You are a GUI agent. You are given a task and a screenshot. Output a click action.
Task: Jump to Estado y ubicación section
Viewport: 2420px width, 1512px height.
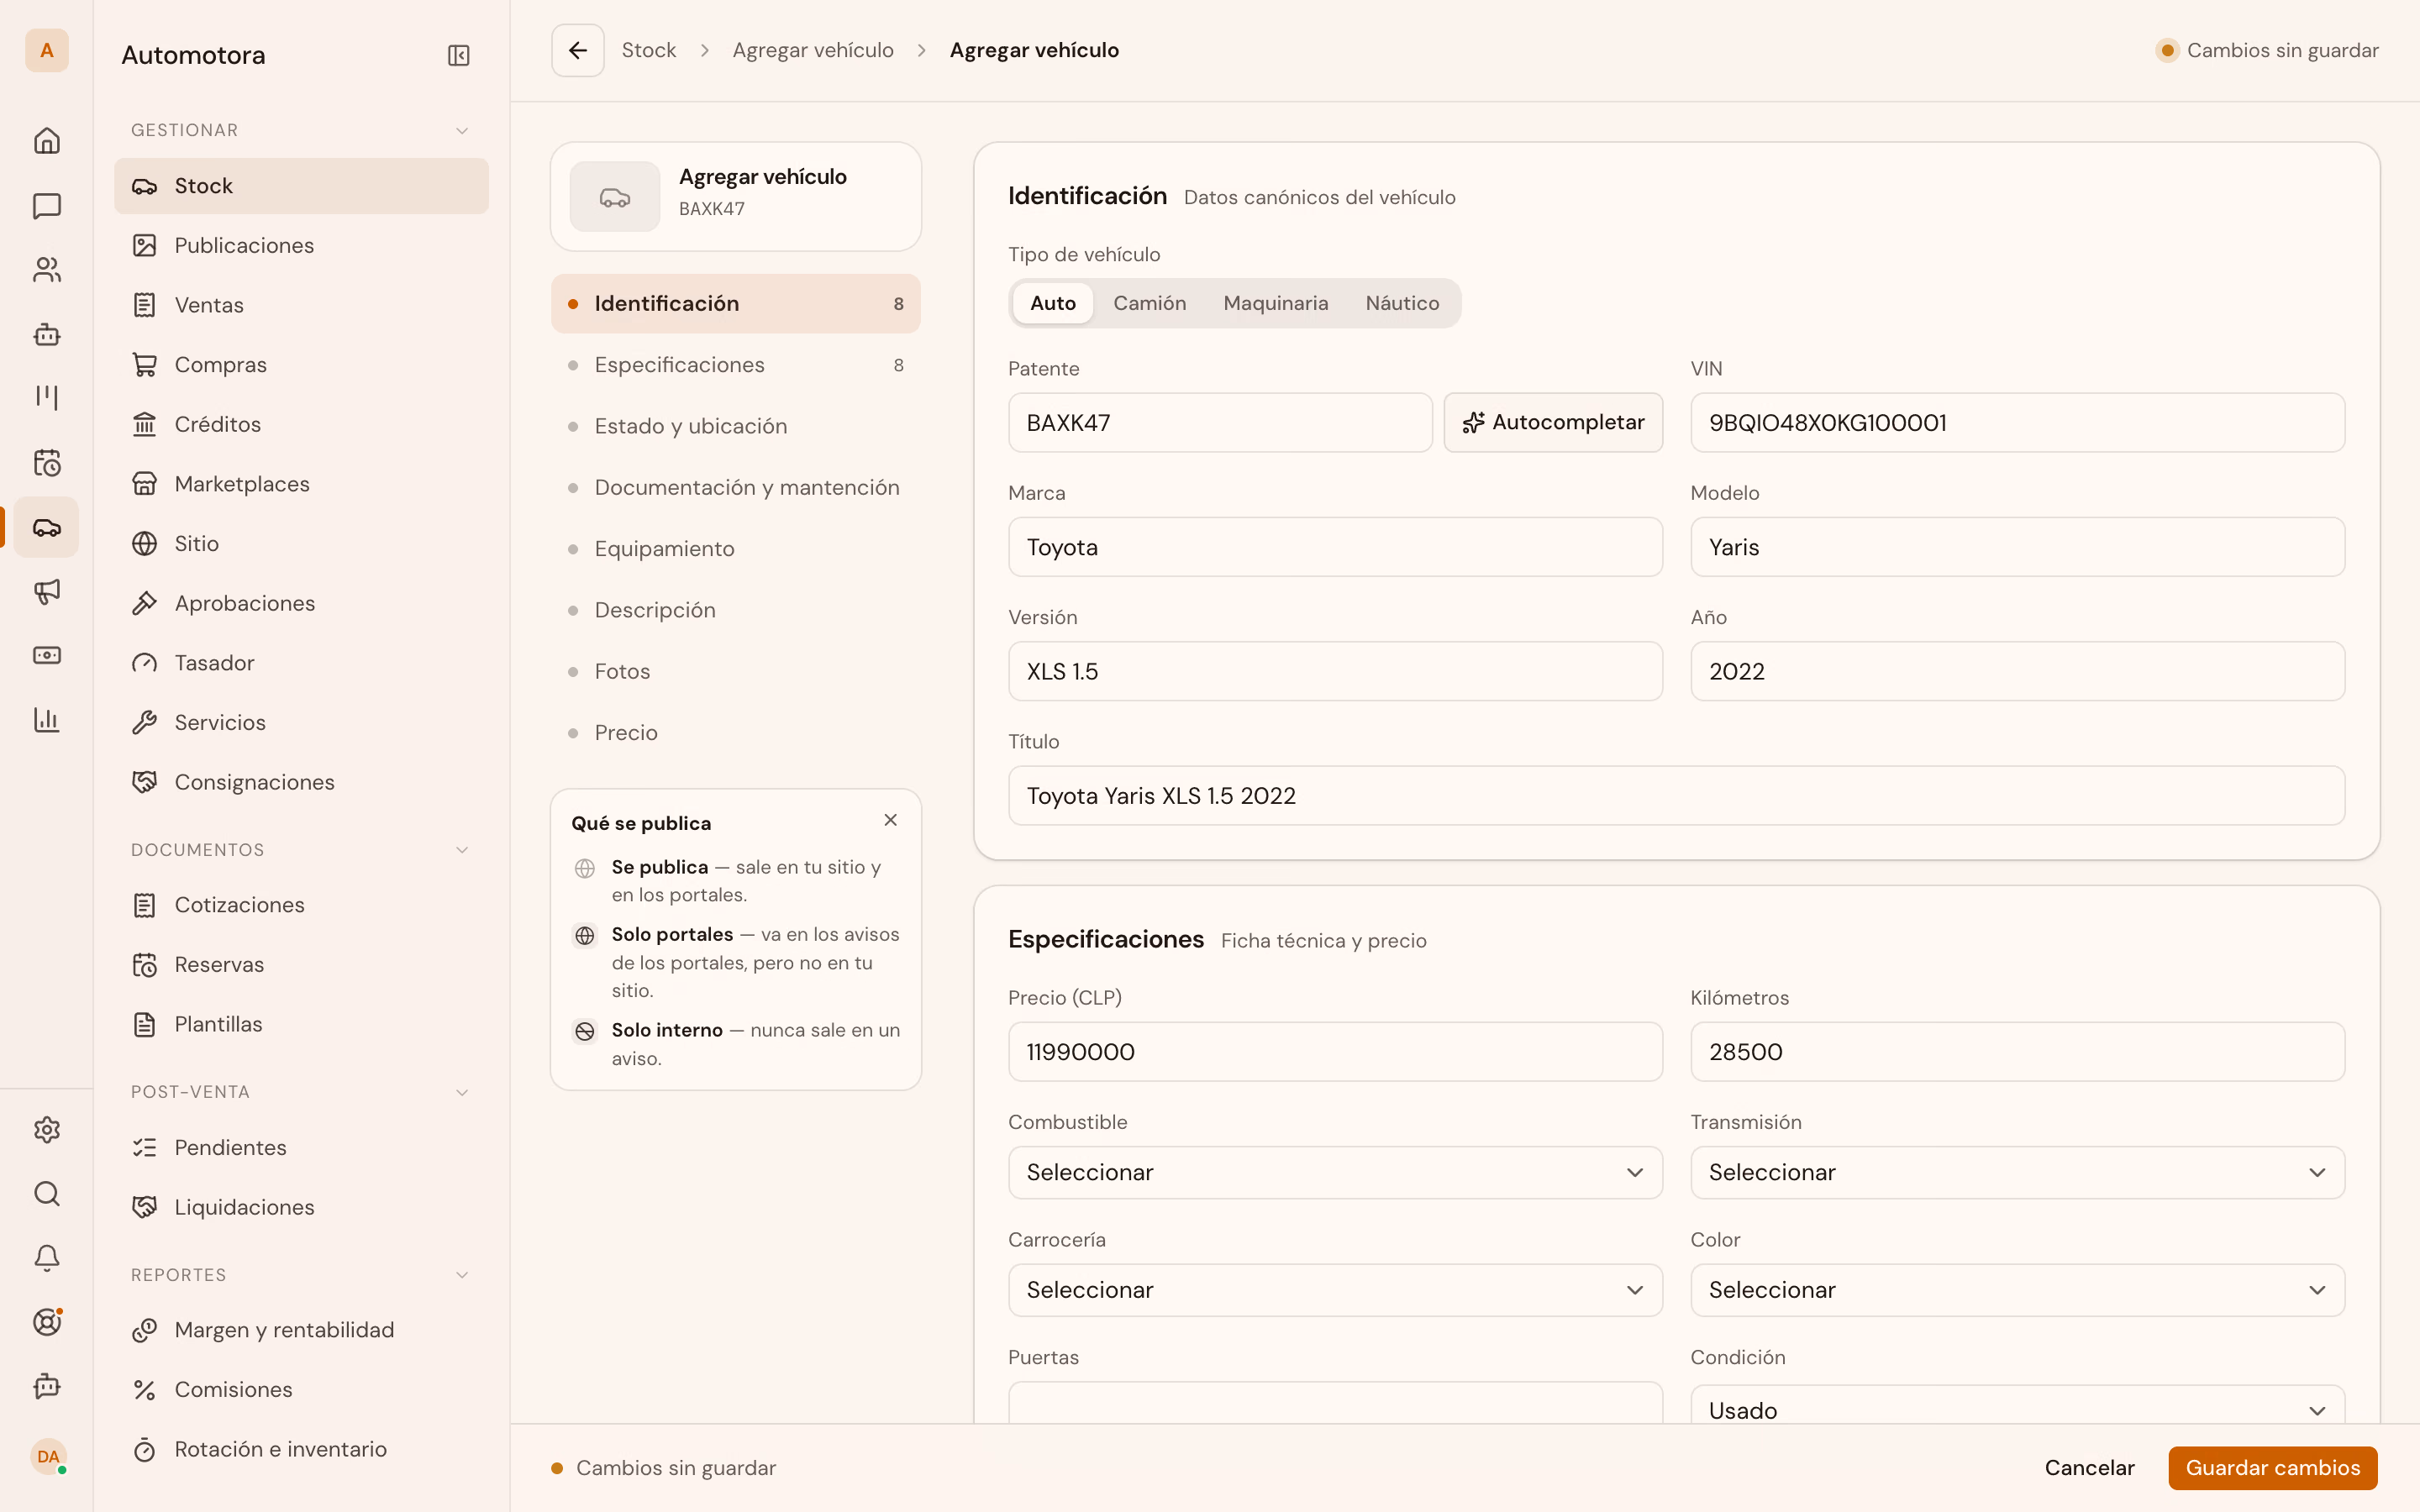coord(735,426)
